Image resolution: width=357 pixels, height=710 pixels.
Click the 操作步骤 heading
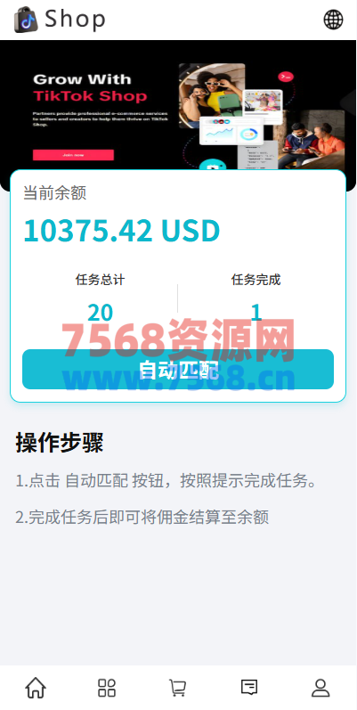pyautogui.click(x=60, y=443)
